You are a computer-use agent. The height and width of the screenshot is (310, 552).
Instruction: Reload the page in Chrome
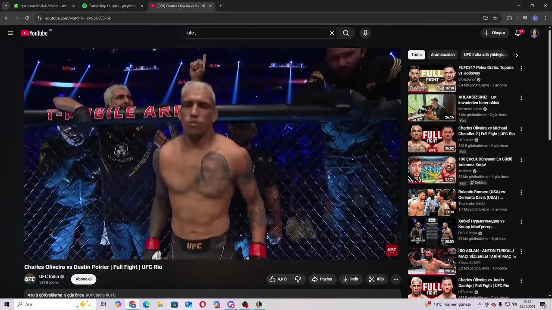[27, 18]
